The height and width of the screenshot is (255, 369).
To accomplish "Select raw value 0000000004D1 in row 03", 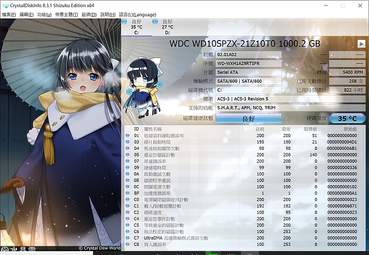I will click(342, 142).
